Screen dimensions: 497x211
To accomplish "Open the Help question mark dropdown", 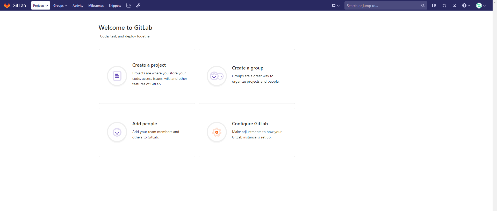I will coord(466,5).
